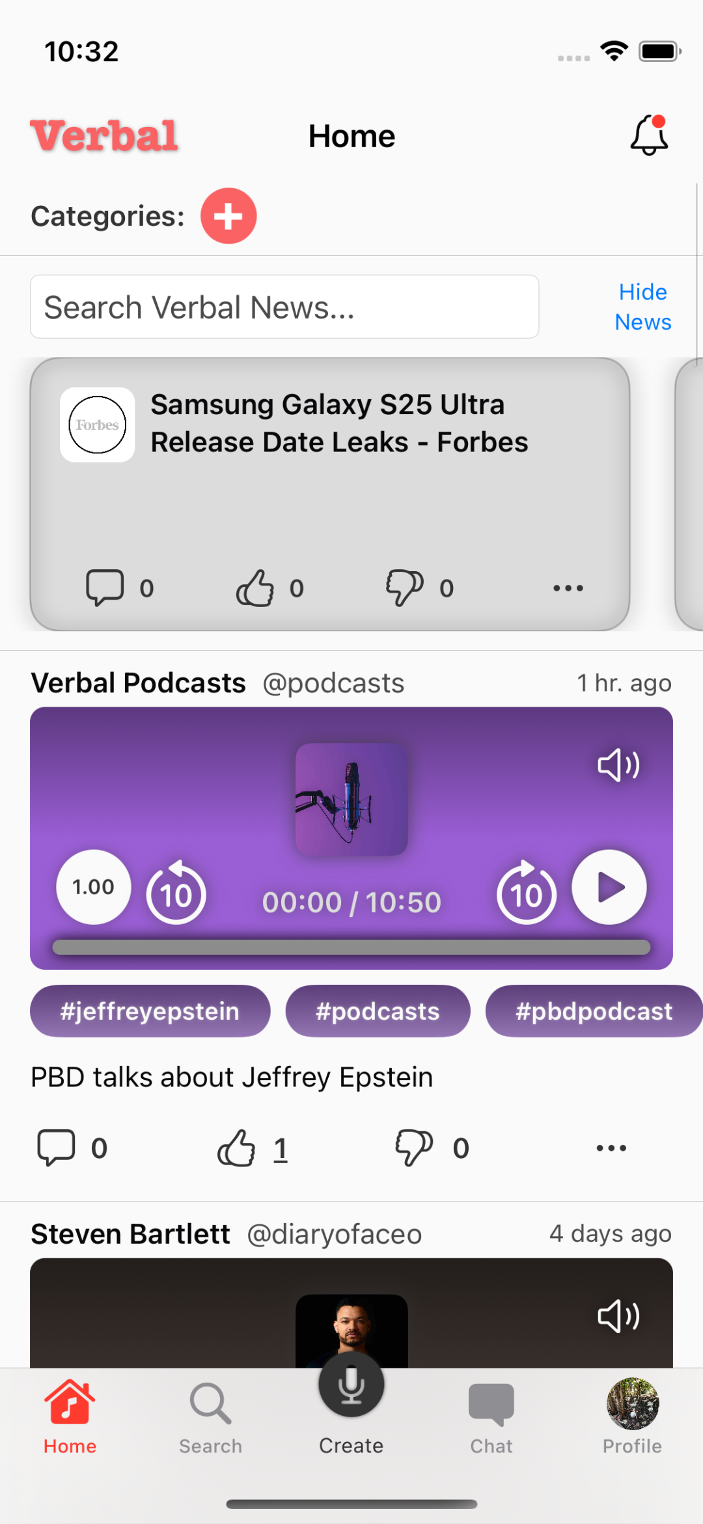This screenshot has width=703, height=1524.
Task: Like the Samsung Galaxy S25 news article
Action: [255, 588]
